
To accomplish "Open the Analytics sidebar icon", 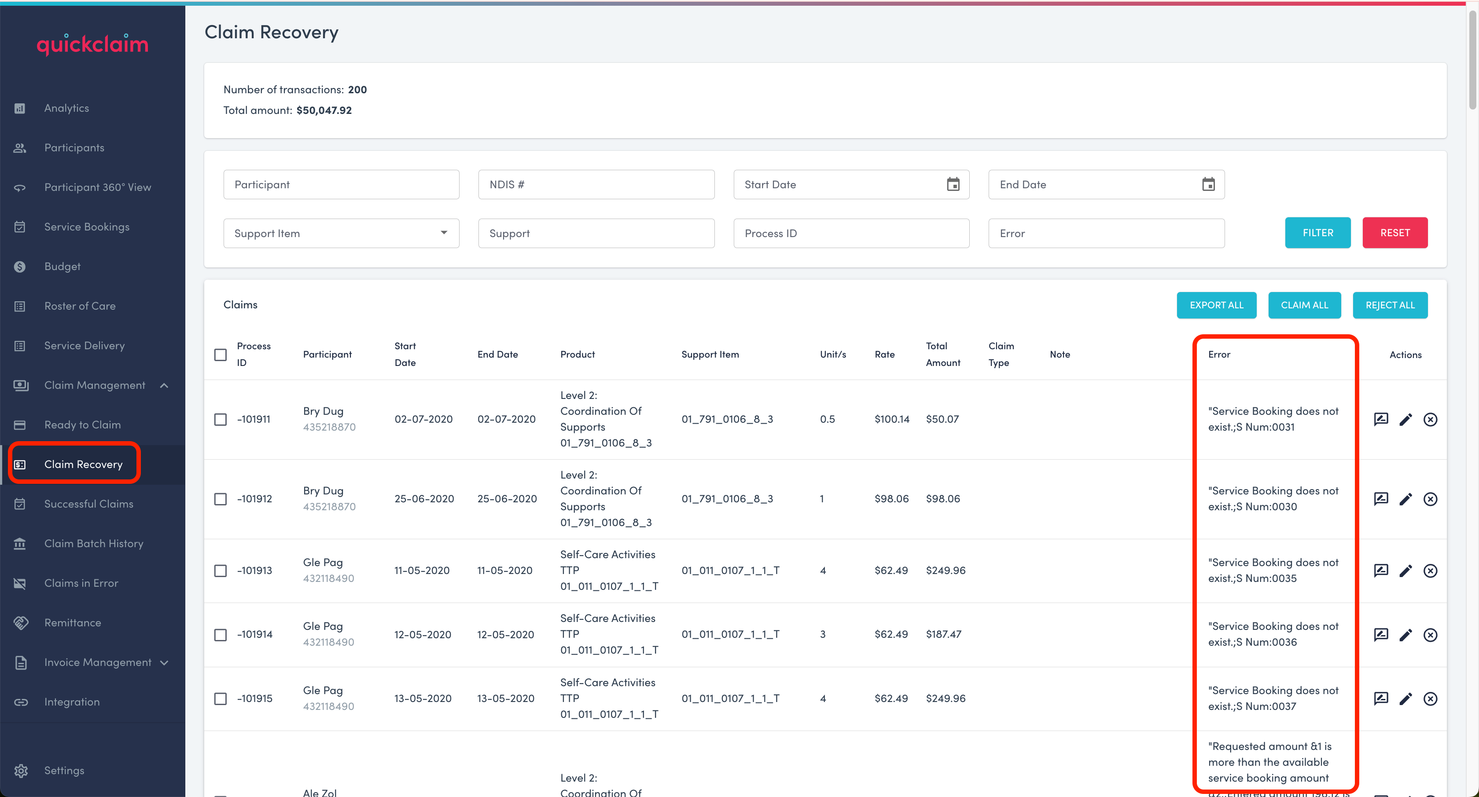I will (x=19, y=108).
